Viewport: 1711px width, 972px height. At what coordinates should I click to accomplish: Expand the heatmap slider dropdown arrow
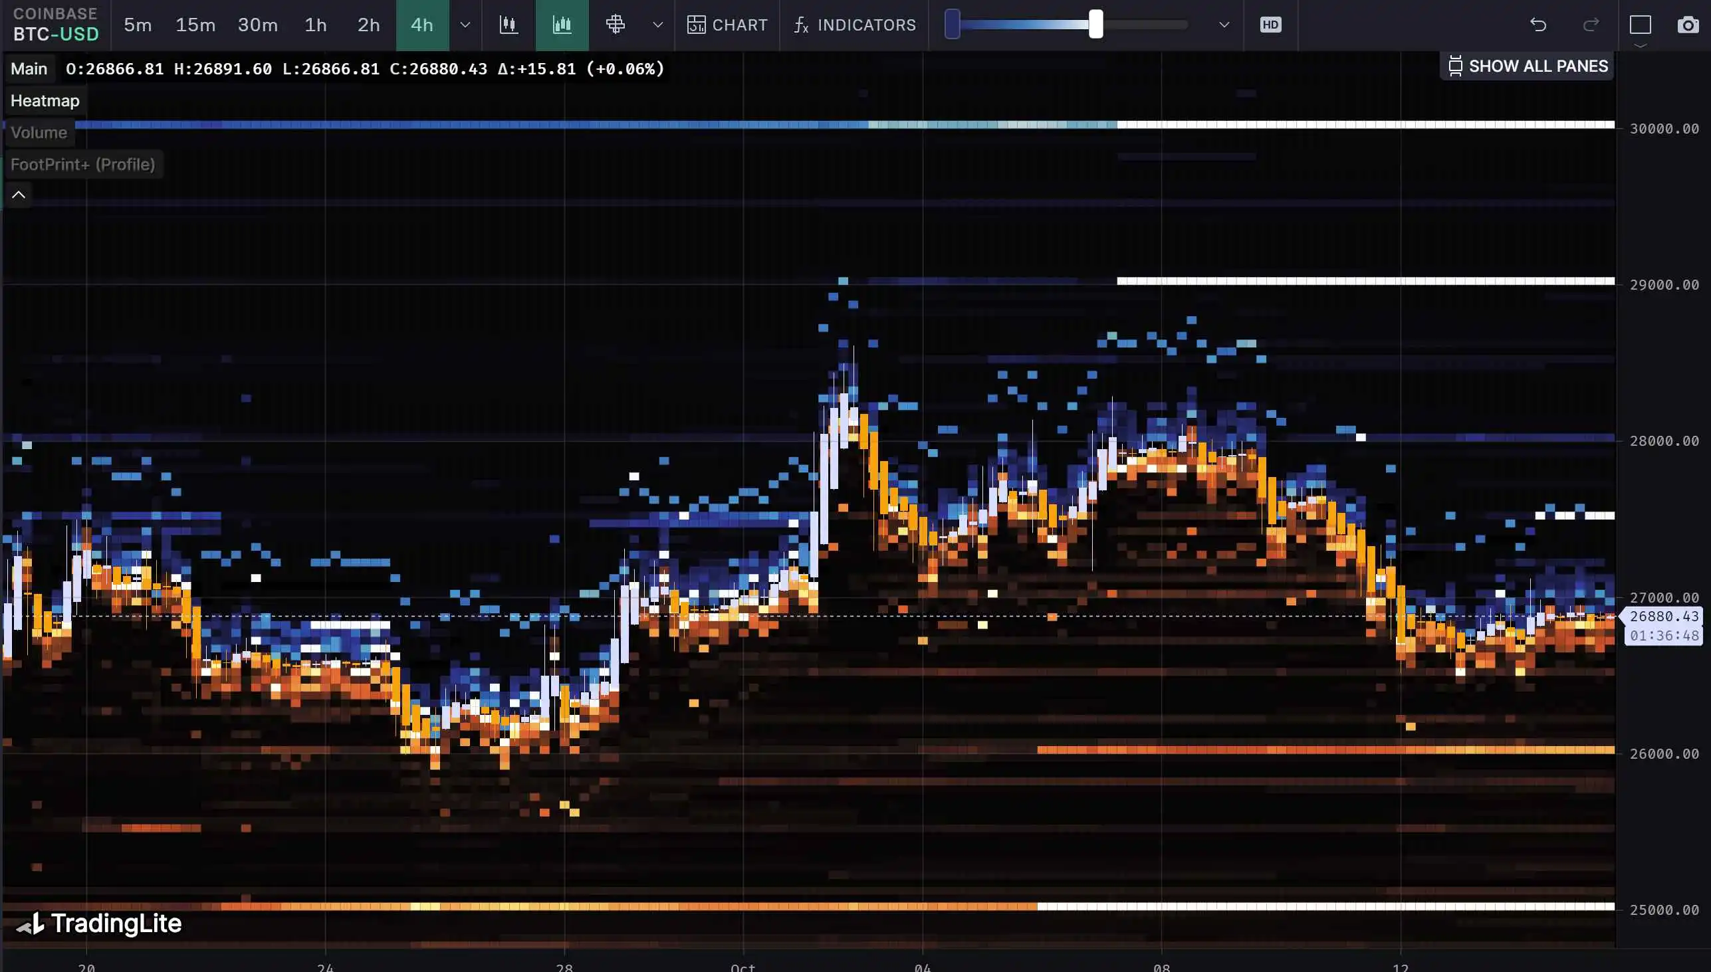coord(1224,25)
